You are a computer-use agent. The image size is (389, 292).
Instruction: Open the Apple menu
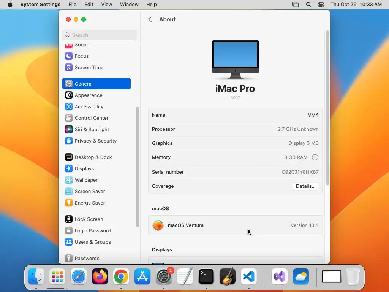click(10, 5)
